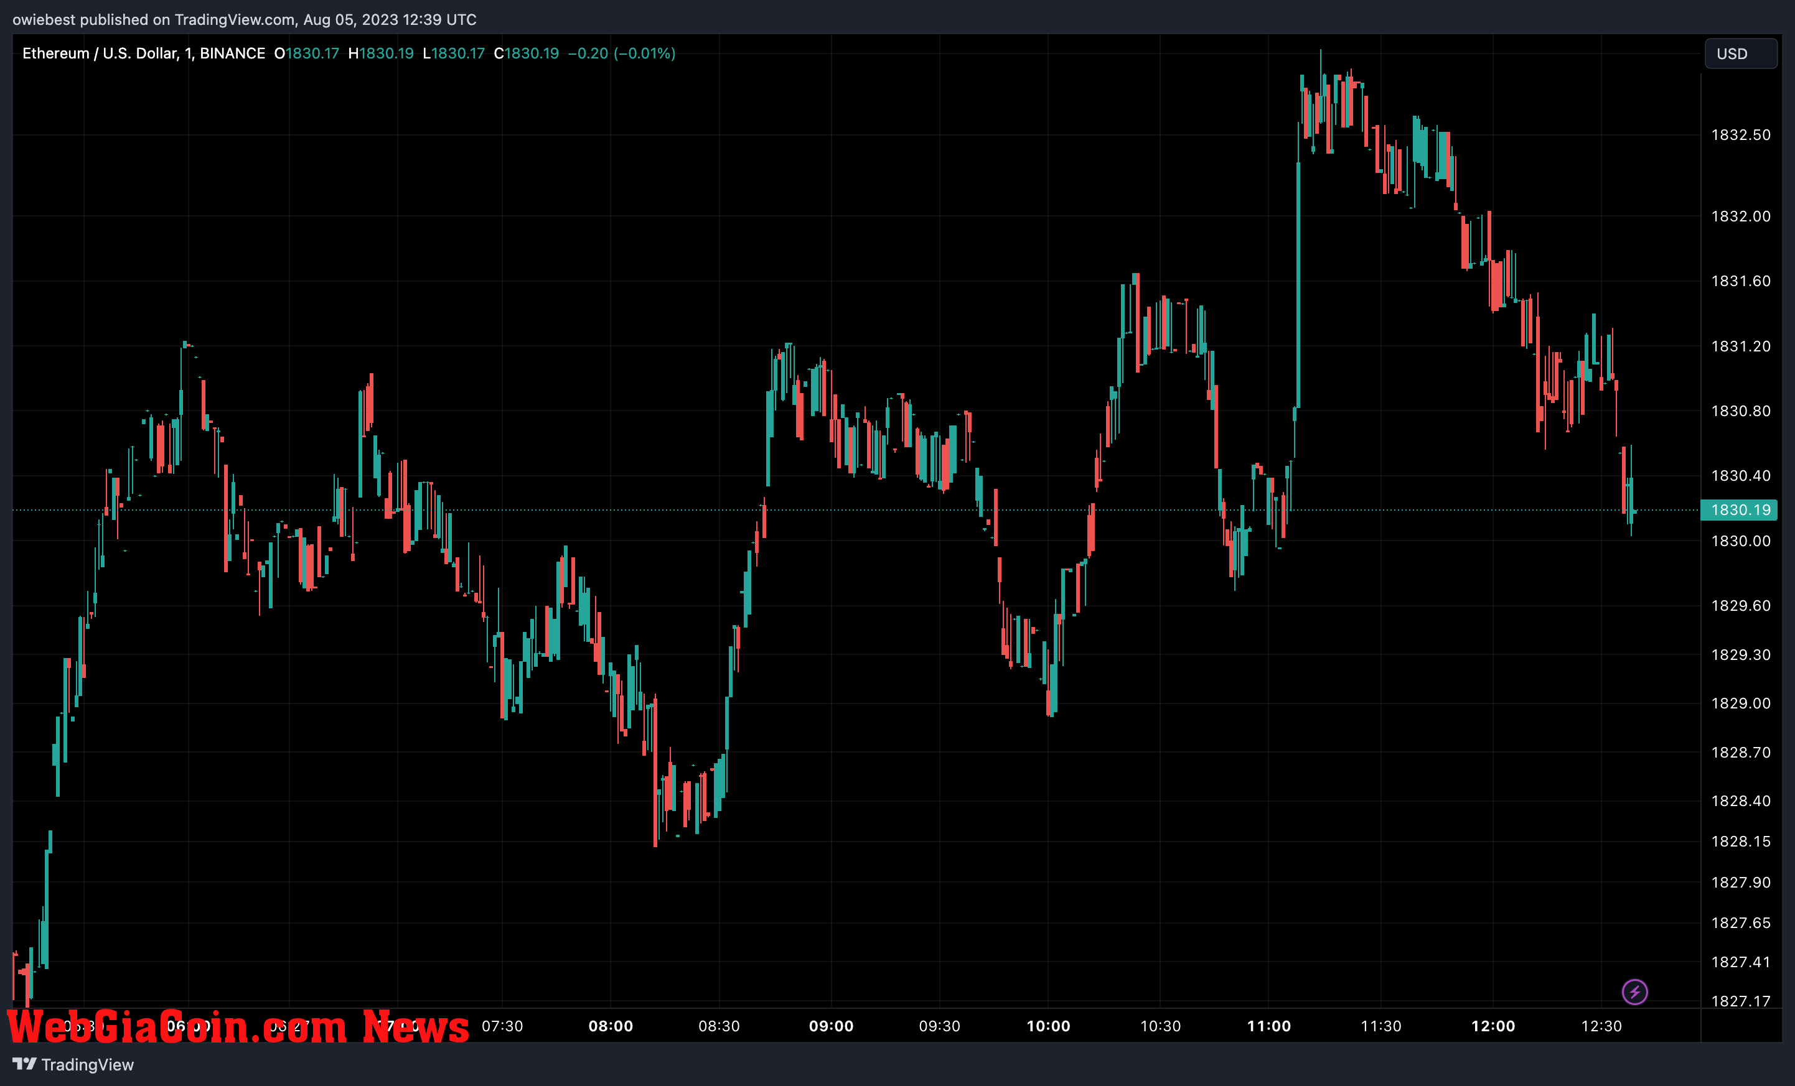Image resolution: width=1795 pixels, height=1086 pixels.
Task: Click the 1827.65 price axis label
Action: click(1740, 923)
